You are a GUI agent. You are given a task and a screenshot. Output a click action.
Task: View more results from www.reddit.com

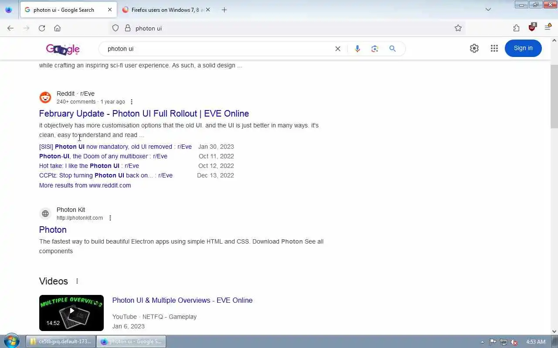85,185
